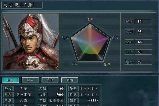
Task: Select the 統率 stat label in stats panel
Action: point(129,21)
